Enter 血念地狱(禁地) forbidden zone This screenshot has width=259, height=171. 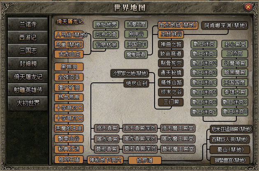(x=178, y=25)
